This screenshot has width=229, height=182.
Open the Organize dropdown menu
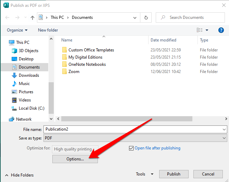point(17,30)
